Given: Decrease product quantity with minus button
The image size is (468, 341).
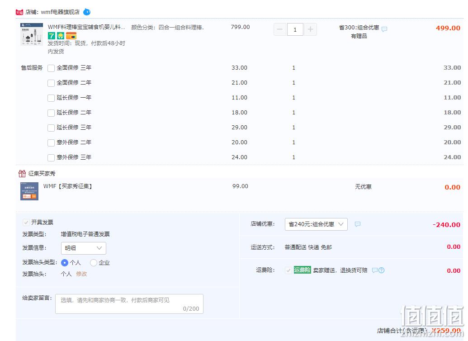Looking at the screenshot, I should 279,29.
